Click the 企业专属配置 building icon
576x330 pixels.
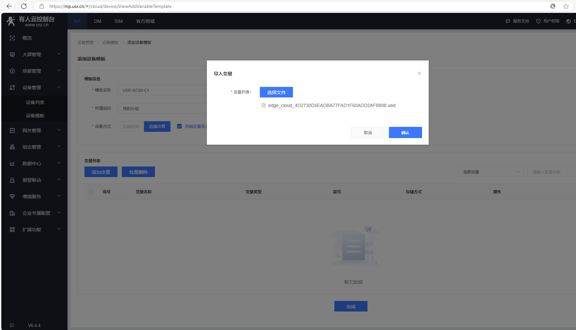coord(12,213)
